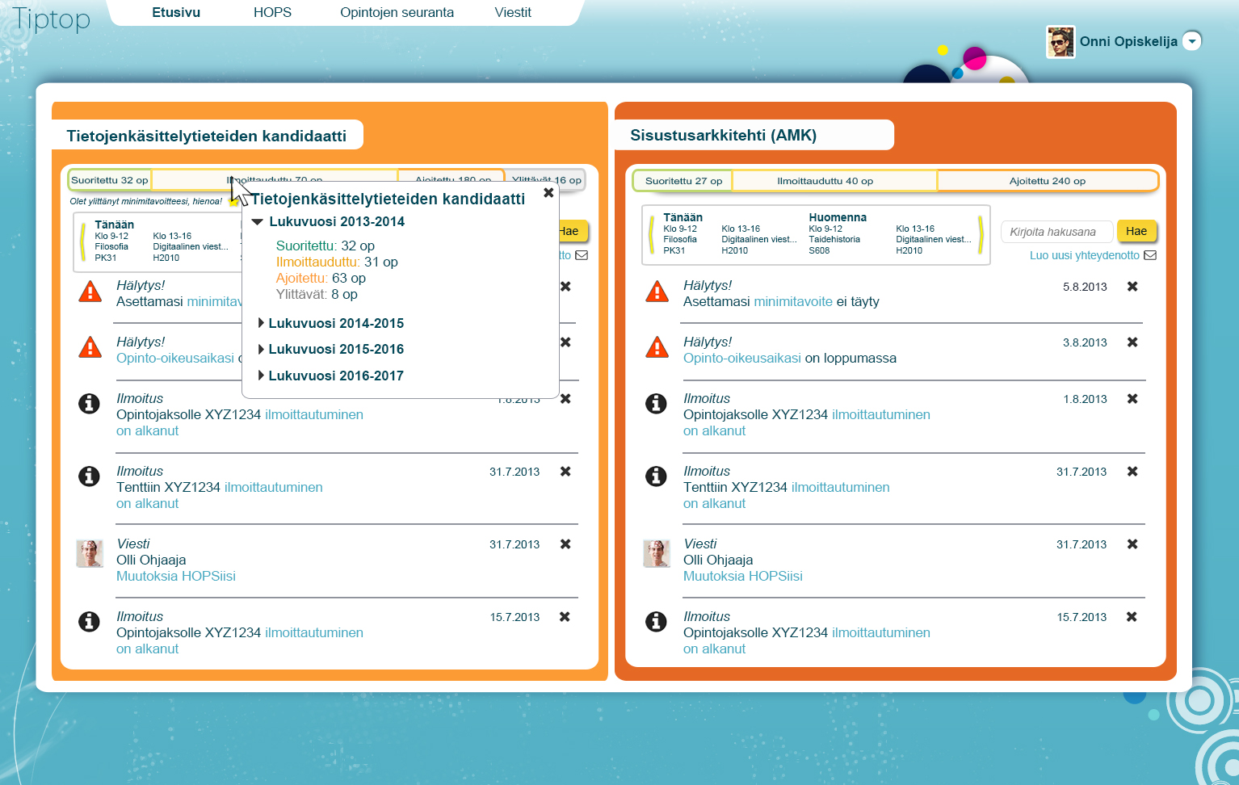The image size is (1239, 785).
Task: Open Tenttiin XYZ1234 ilmoittautuminen link, left panel
Action: coord(274,487)
